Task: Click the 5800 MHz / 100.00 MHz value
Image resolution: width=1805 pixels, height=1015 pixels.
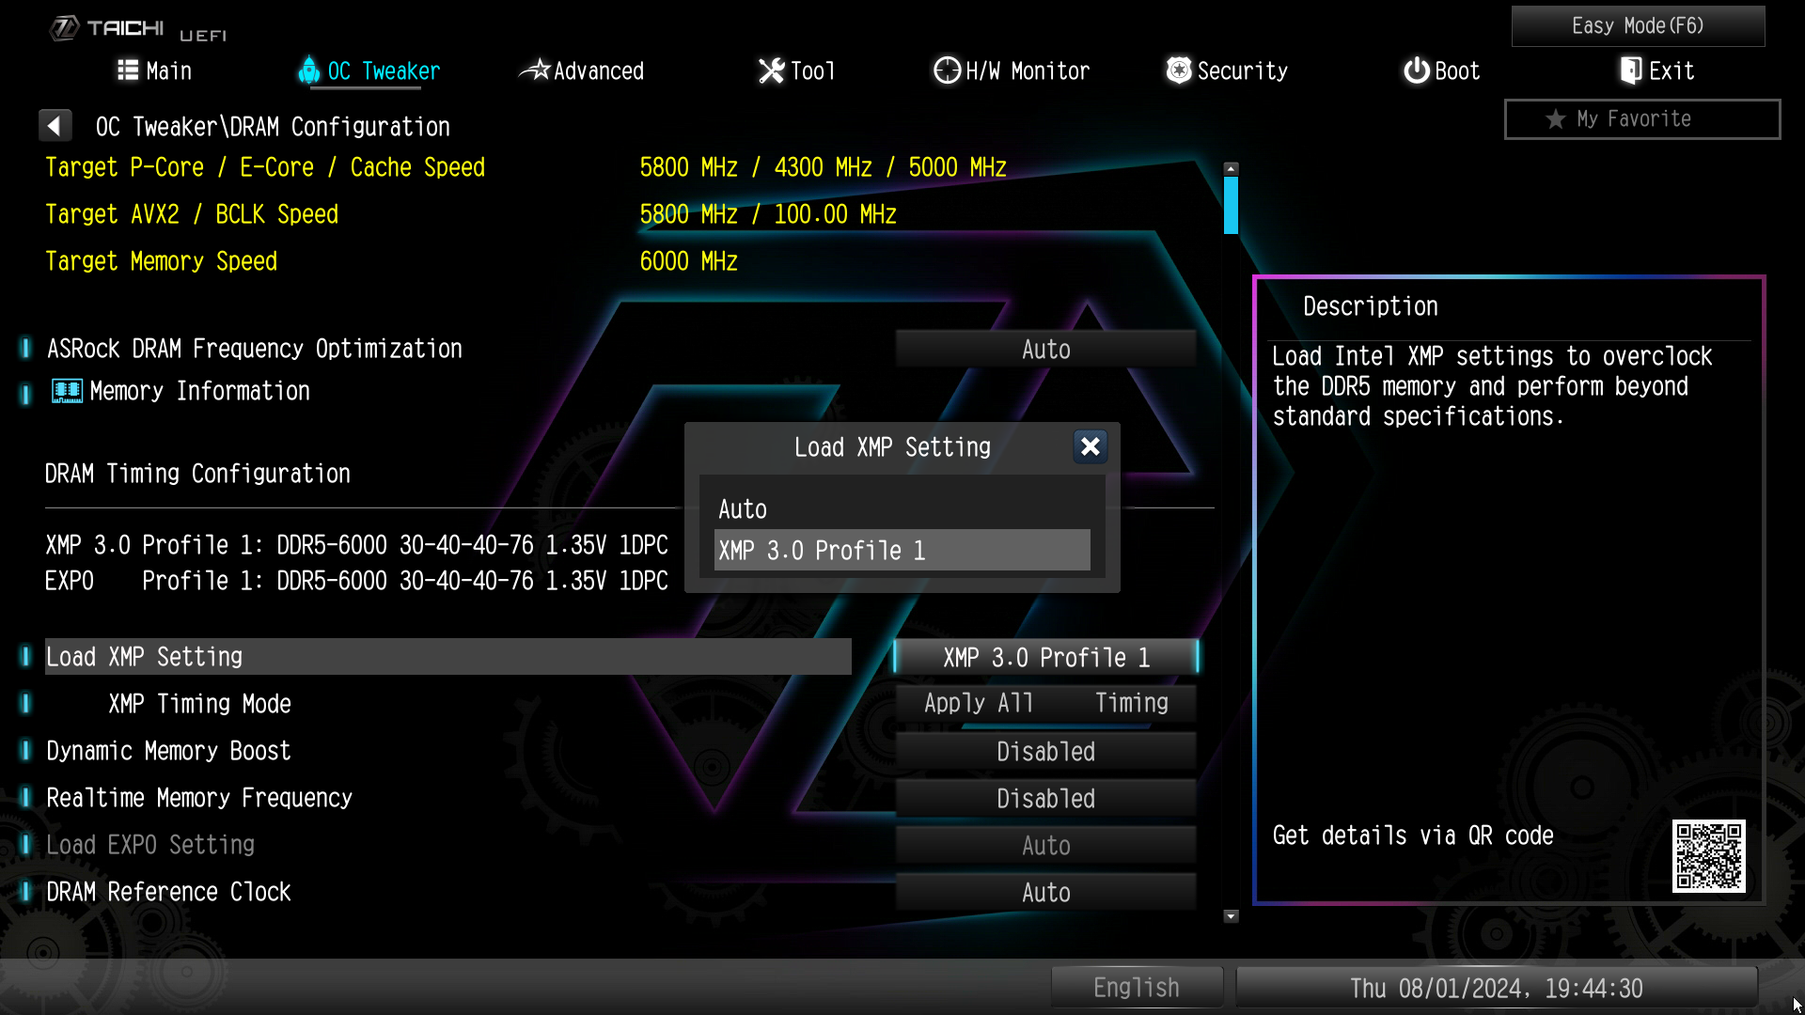Action: coord(768,214)
